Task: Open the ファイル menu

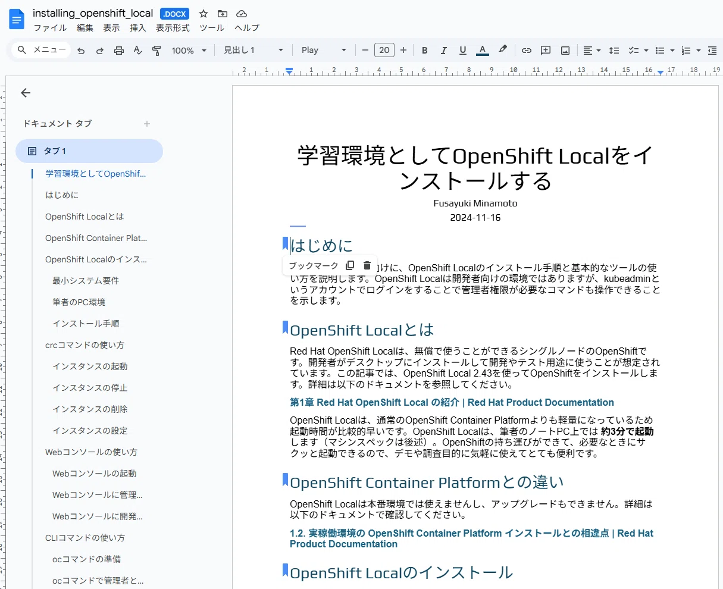Action: click(50, 28)
